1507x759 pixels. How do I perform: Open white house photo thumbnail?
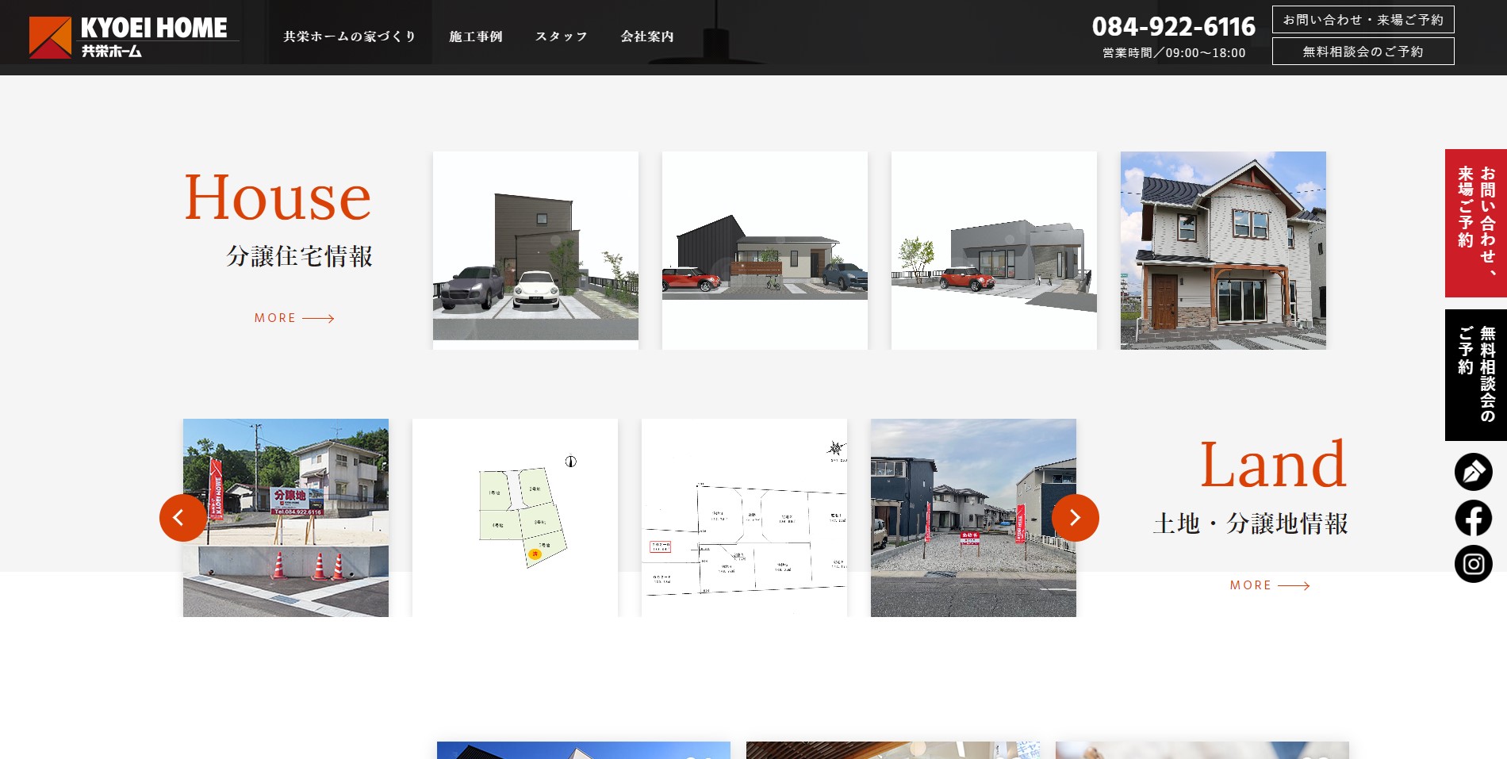[x=1223, y=251]
